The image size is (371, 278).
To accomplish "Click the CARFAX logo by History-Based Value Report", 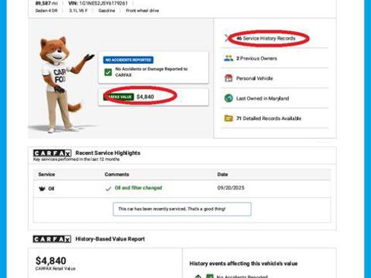I will 52,239.
